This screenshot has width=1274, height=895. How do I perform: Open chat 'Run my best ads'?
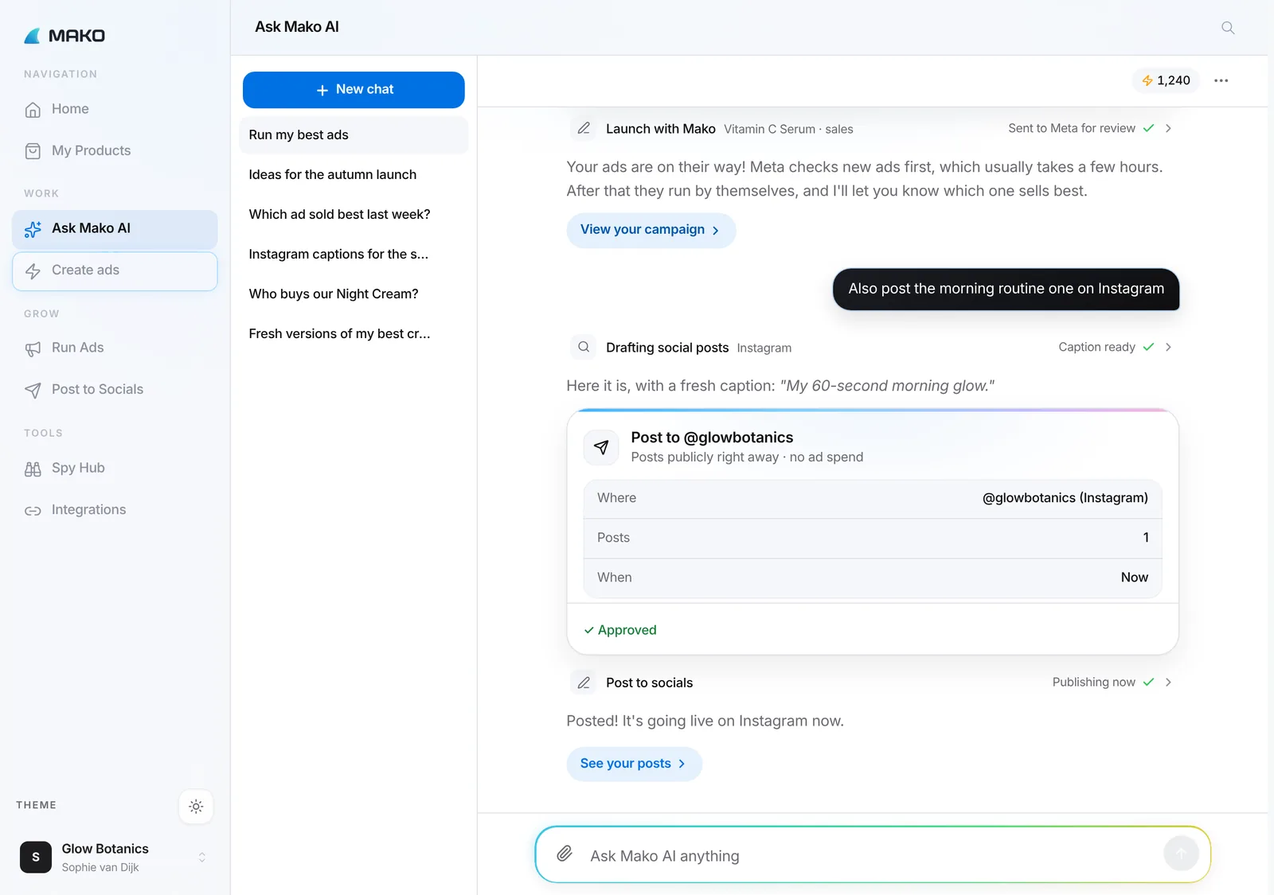tap(354, 135)
